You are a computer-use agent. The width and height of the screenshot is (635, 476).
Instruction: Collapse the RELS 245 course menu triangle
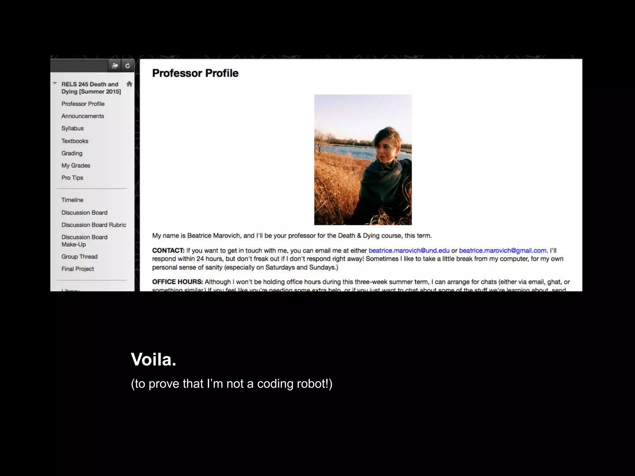[55, 83]
